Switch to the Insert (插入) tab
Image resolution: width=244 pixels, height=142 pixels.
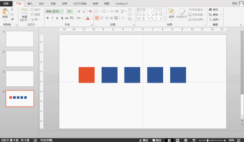(30, 3)
